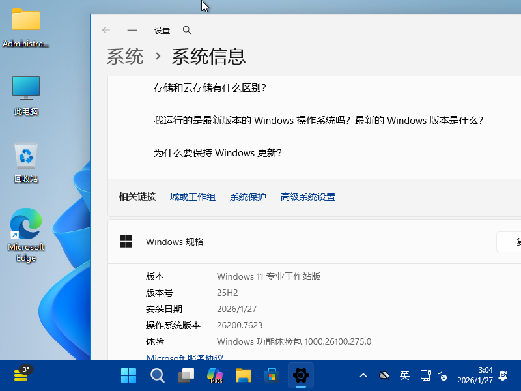This screenshot has width=521, height=391.
Task: Click the Settings gear taskbar icon
Action: (301, 375)
